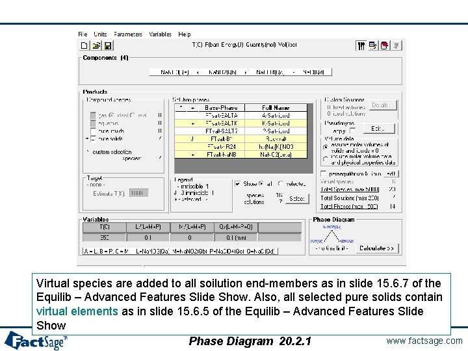Toggle the greyed aqueous checkbox

coord(93,123)
